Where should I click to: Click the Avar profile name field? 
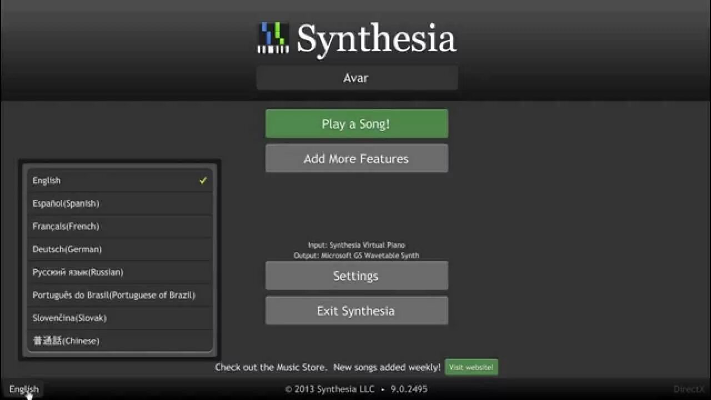point(357,78)
